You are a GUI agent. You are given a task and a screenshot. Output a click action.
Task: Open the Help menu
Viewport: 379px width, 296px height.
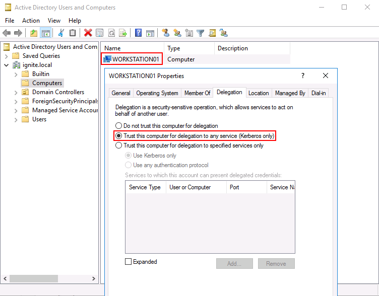75,21
